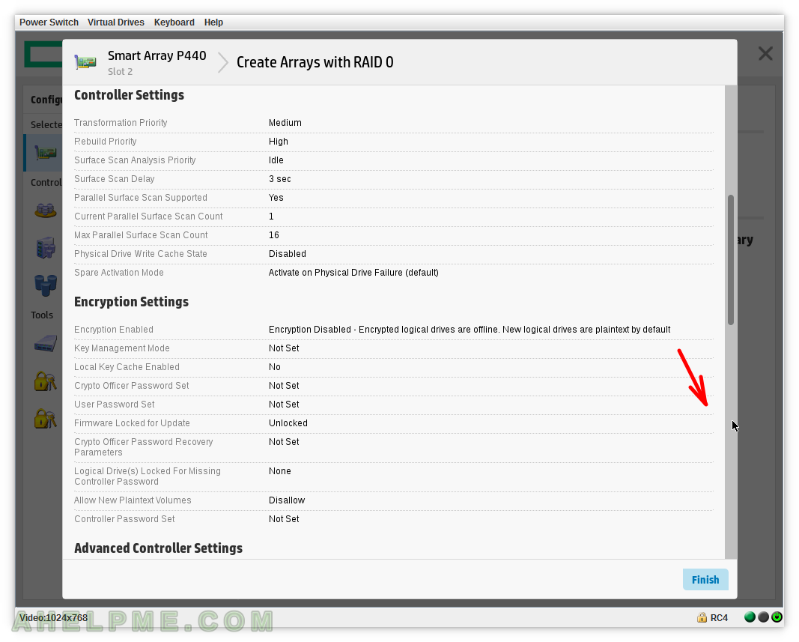Click the Video:1024x768 status text
The width and height of the screenshot is (799, 642).
(x=53, y=617)
